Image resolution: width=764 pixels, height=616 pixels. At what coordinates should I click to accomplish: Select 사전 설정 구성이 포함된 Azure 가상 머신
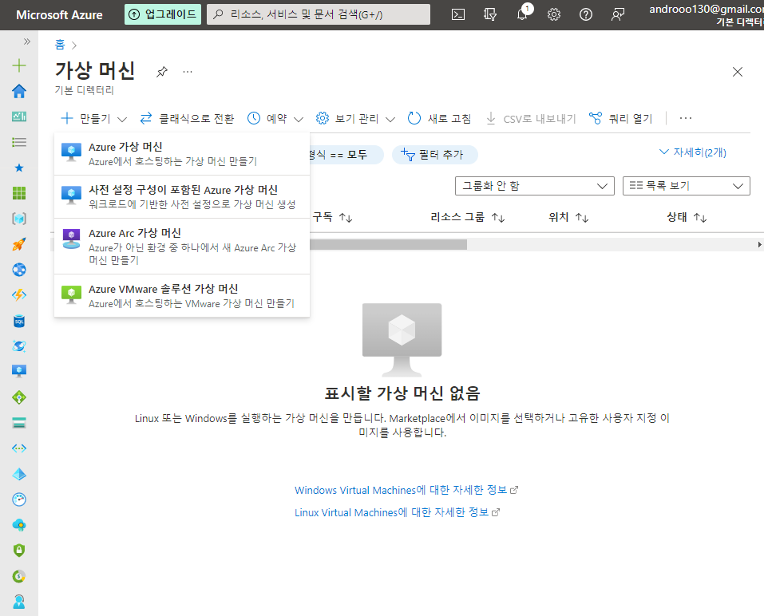coord(182,197)
